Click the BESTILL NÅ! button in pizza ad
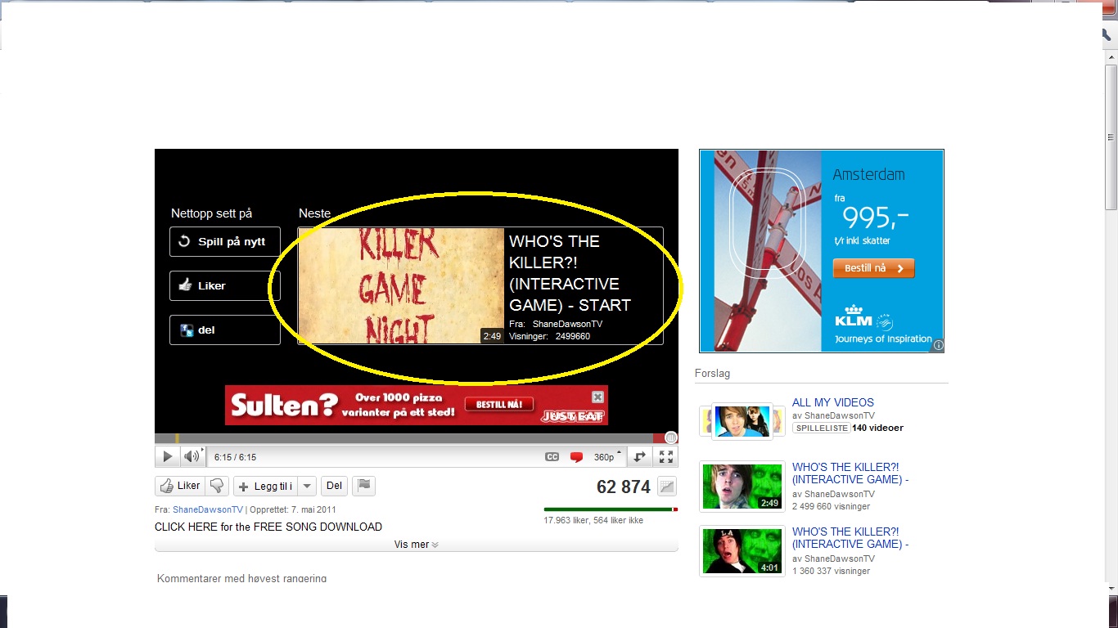 [499, 404]
